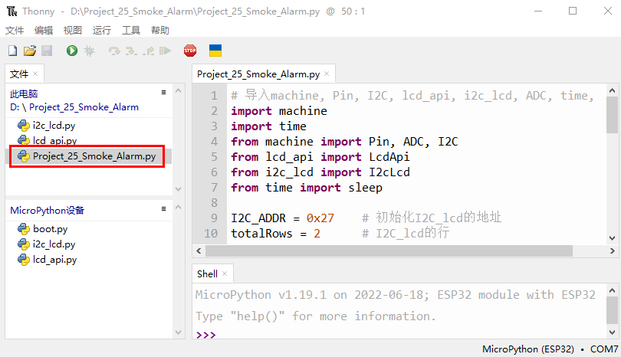
Task: Click the Ukraine flag icon
Action: tap(215, 51)
